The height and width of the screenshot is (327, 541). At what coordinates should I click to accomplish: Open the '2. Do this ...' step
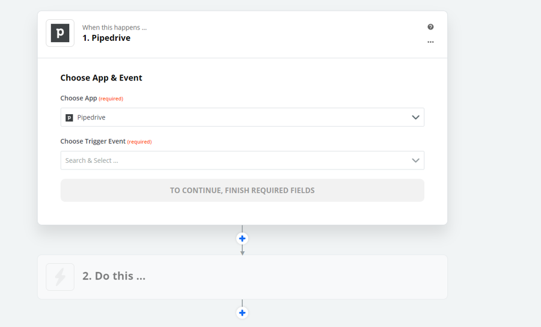[x=114, y=277]
